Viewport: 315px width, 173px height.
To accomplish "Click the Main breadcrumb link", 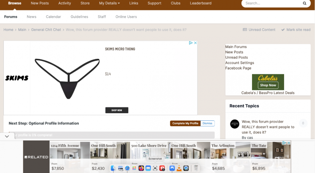I will [22, 30].
